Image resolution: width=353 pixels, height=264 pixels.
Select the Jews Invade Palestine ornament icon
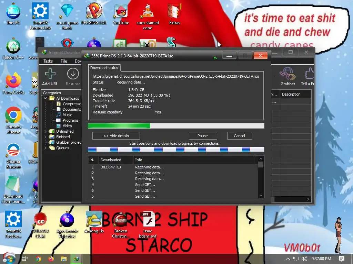(x=67, y=219)
